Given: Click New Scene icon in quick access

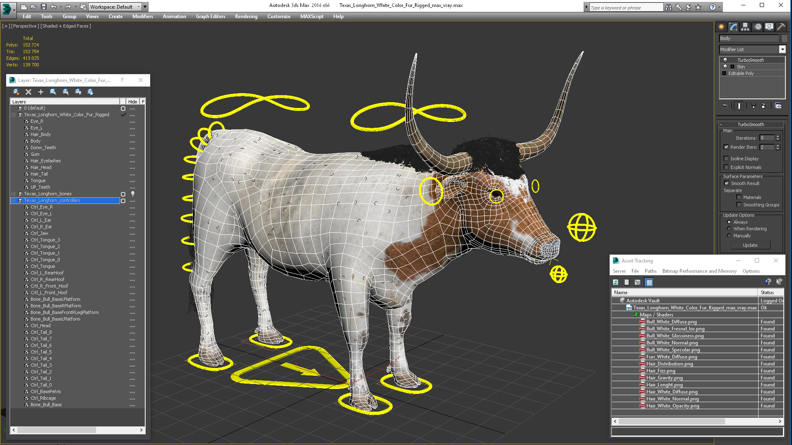Looking at the screenshot, I should pyautogui.click(x=24, y=7).
